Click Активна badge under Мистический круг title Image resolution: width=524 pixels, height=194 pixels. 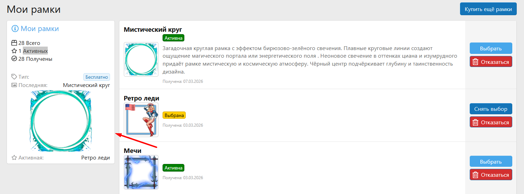coord(173,38)
